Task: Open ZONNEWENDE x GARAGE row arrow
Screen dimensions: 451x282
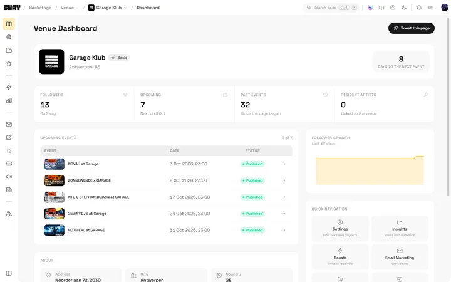Action: click(x=283, y=180)
